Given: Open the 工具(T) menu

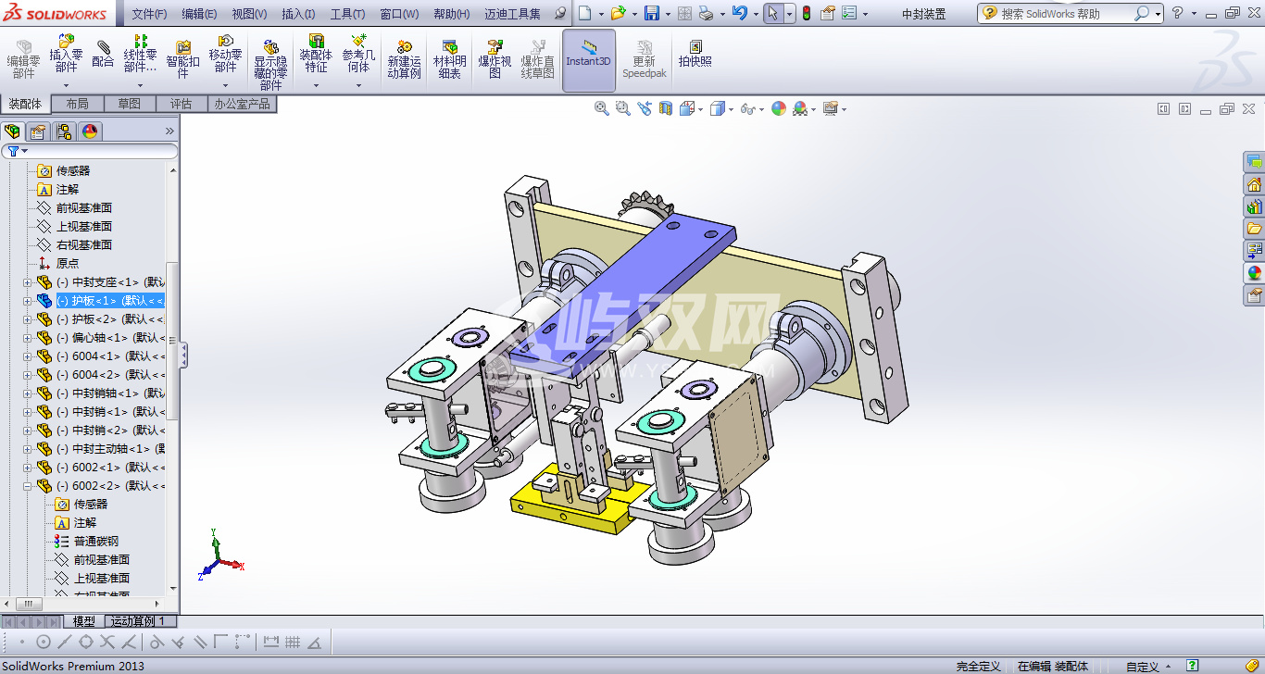Looking at the screenshot, I should (347, 14).
